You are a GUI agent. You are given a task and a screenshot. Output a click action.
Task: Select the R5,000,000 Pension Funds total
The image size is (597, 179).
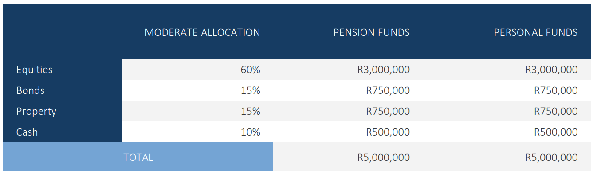click(x=384, y=157)
